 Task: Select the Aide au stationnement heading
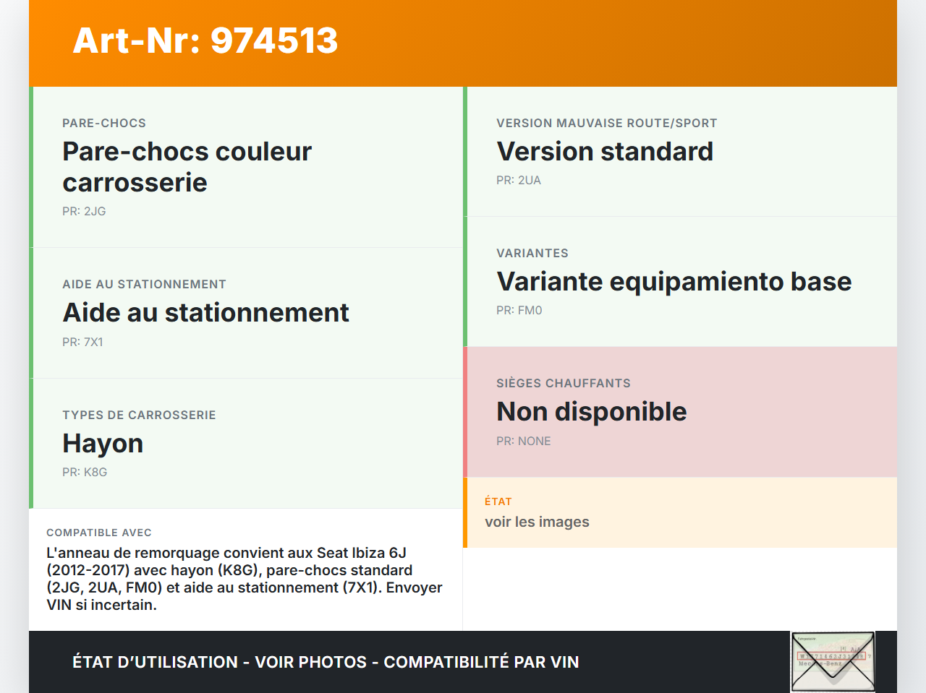coord(205,312)
